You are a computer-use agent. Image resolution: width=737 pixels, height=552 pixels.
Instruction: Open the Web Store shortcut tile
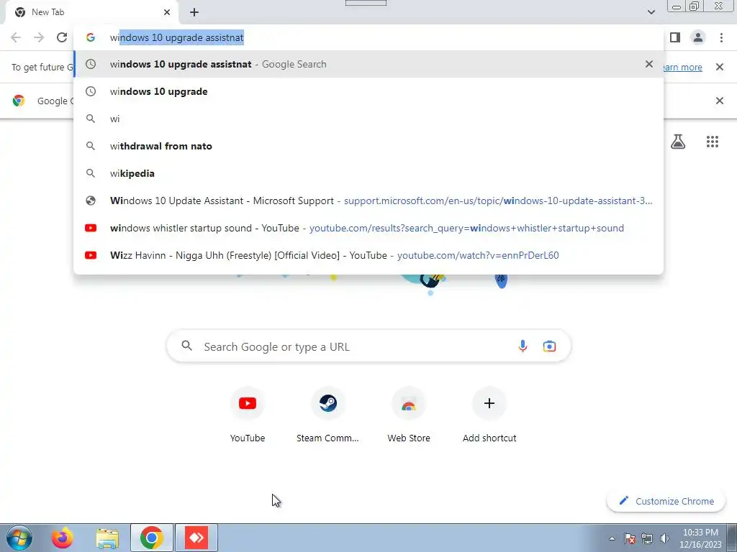409,415
